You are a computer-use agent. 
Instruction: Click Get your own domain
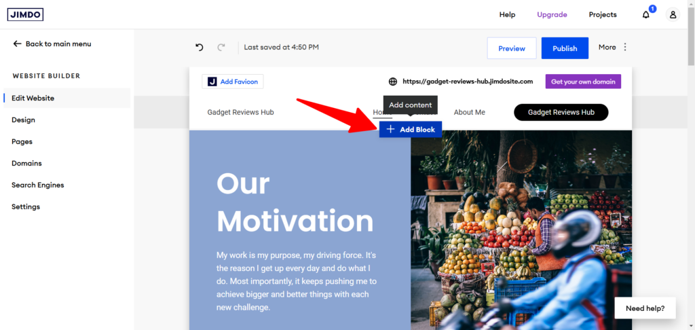583,81
